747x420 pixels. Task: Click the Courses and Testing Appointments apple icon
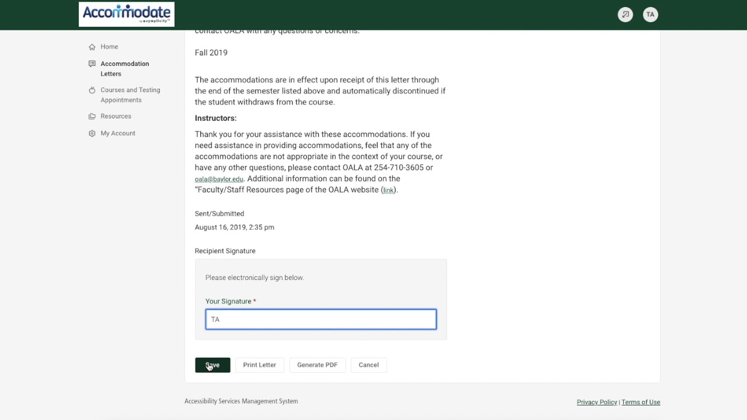coord(92,90)
